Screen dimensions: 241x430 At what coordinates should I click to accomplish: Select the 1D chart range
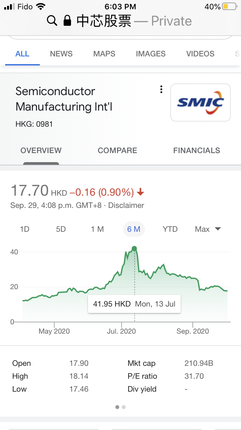pos(25,229)
